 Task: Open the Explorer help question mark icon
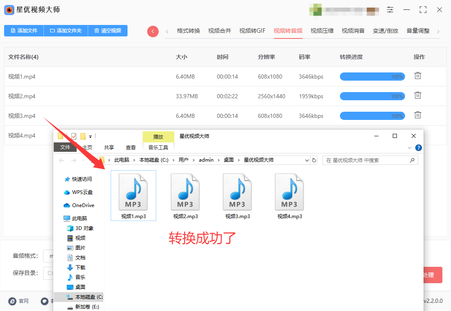[419, 148]
